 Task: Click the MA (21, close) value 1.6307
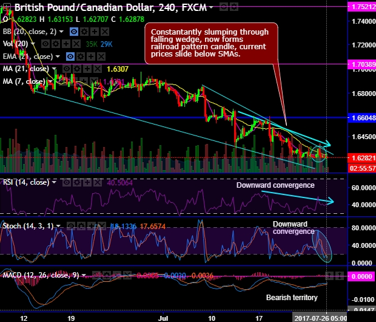click(118, 69)
